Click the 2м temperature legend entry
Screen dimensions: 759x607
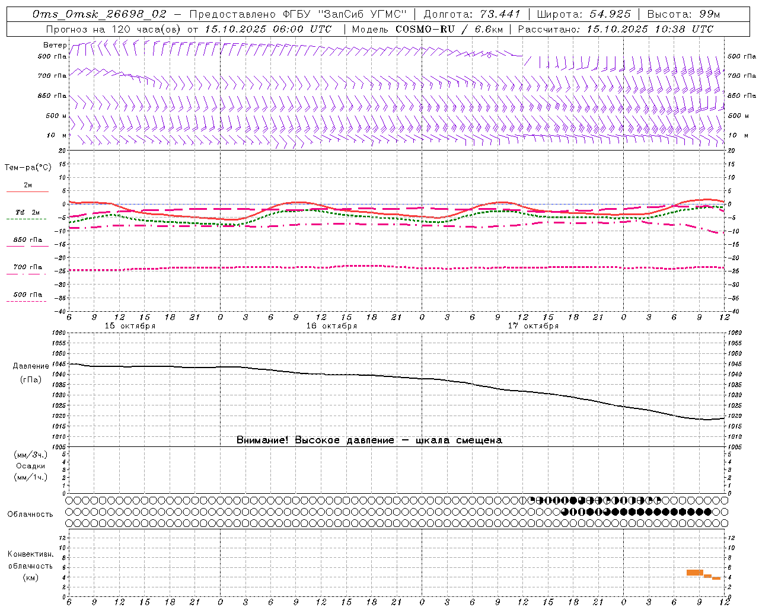point(28,186)
